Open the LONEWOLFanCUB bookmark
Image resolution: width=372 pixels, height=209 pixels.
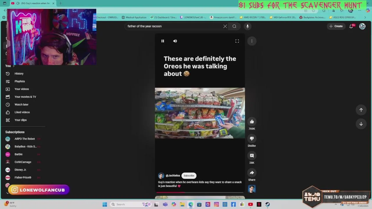click(193, 17)
